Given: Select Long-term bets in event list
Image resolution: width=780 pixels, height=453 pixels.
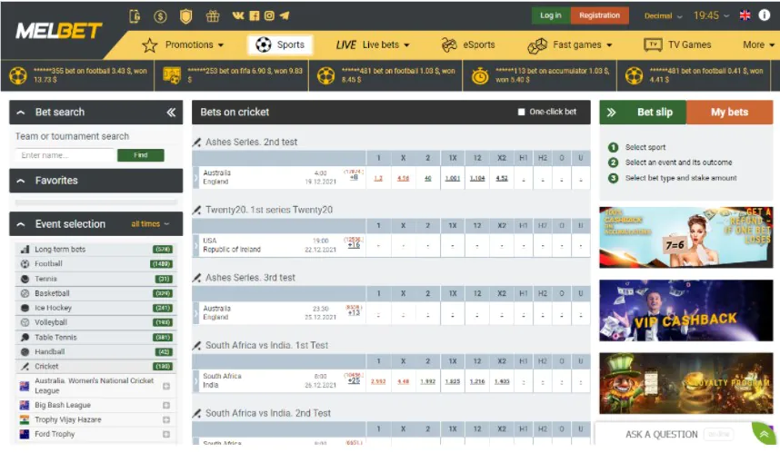Looking at the screenshot, I should tap(95, 250).
